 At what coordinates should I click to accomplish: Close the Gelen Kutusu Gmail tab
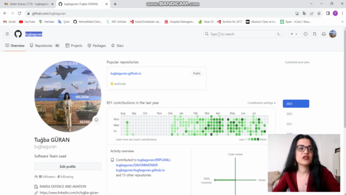coord(52,4)
